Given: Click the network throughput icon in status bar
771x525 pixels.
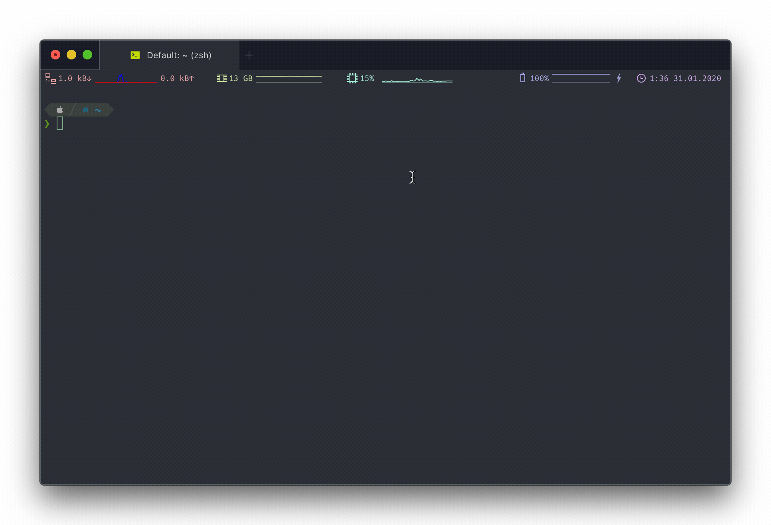Looking at the screenshot, I should tap(50, 78).
